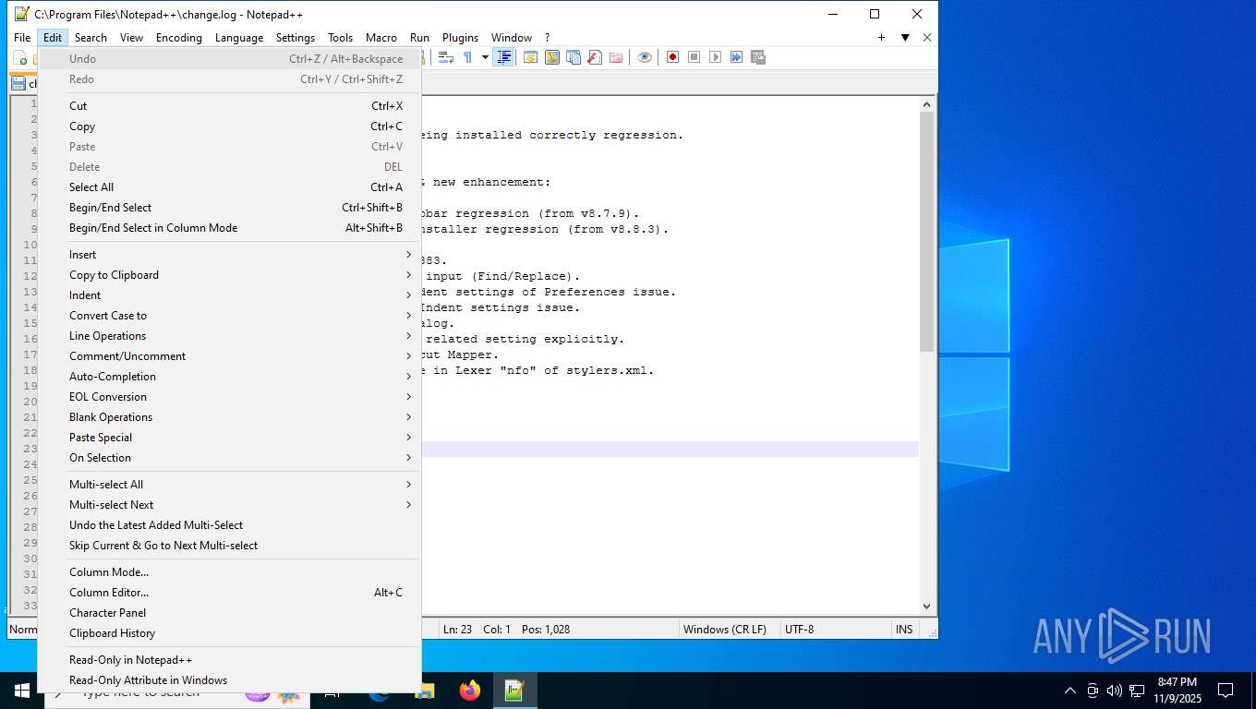Open Column Mode... entry

230,572
